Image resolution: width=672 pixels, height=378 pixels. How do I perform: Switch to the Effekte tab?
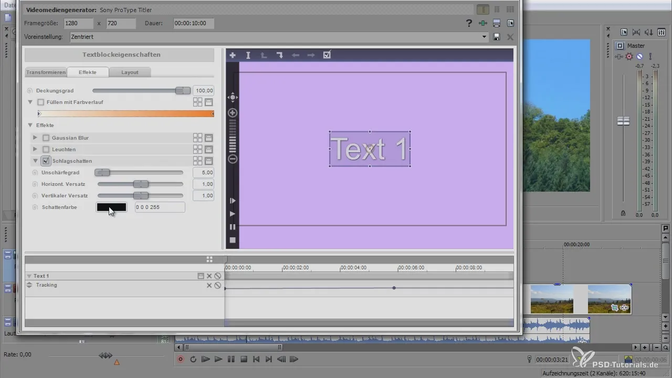click(x=88, y=72)
